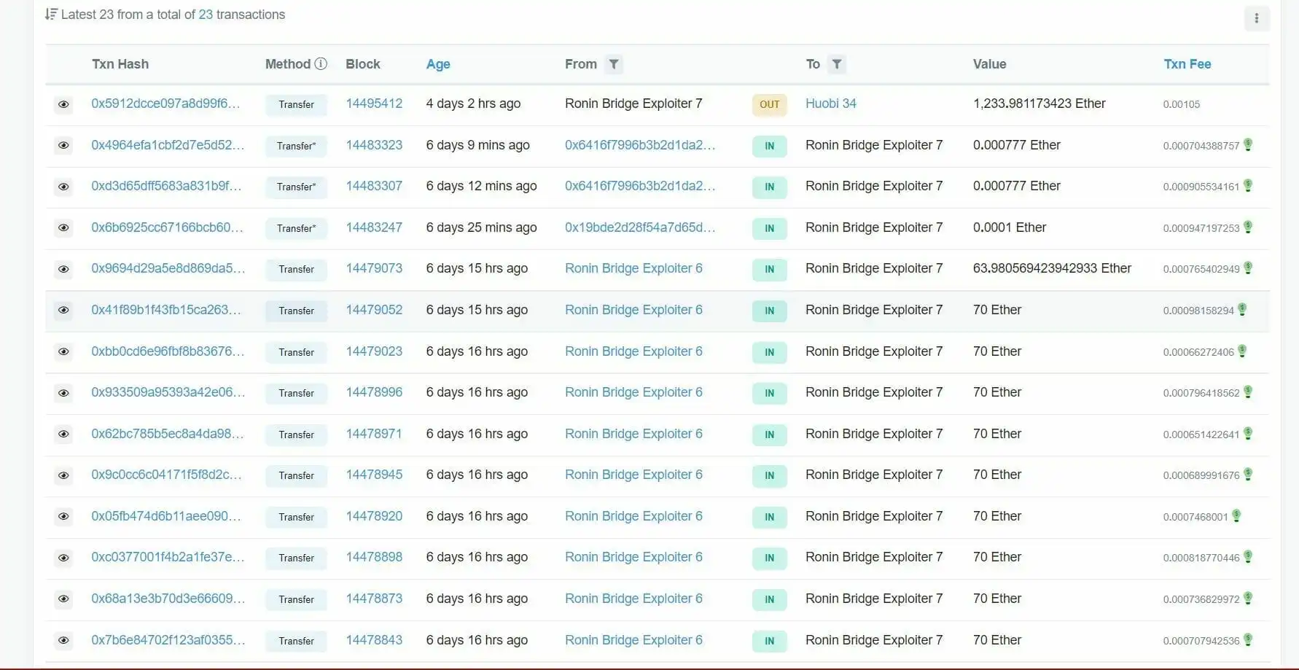
Task: Click the From column filter icon
Action: pos(614,64)
